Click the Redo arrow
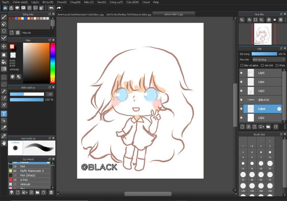This screenshot has height=201, width=287. click(x=59, y=8)
